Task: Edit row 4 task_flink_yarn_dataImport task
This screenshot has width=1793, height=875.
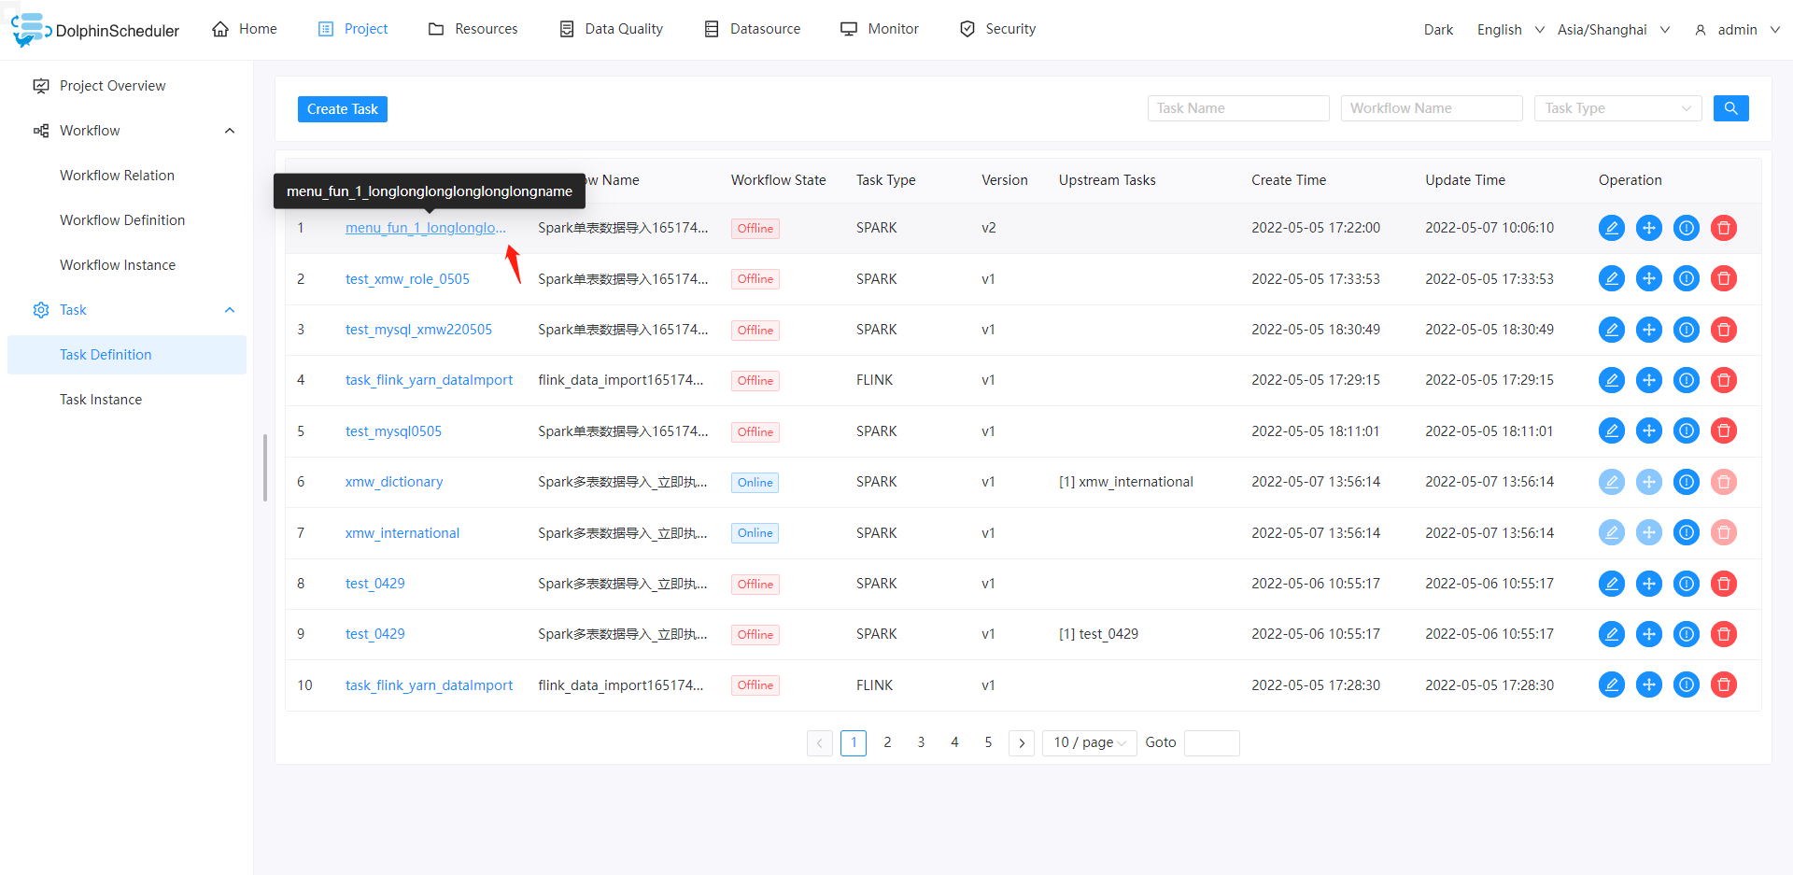Action: coord(1612,380)
